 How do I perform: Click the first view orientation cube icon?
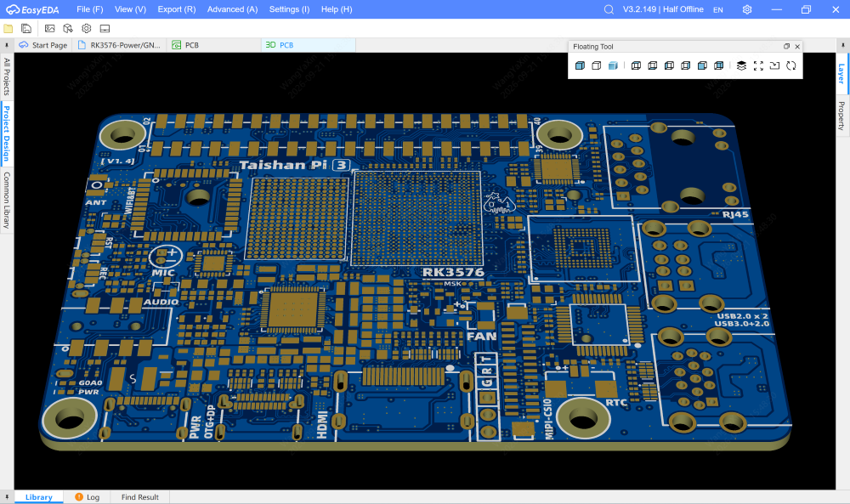point(637,65)
